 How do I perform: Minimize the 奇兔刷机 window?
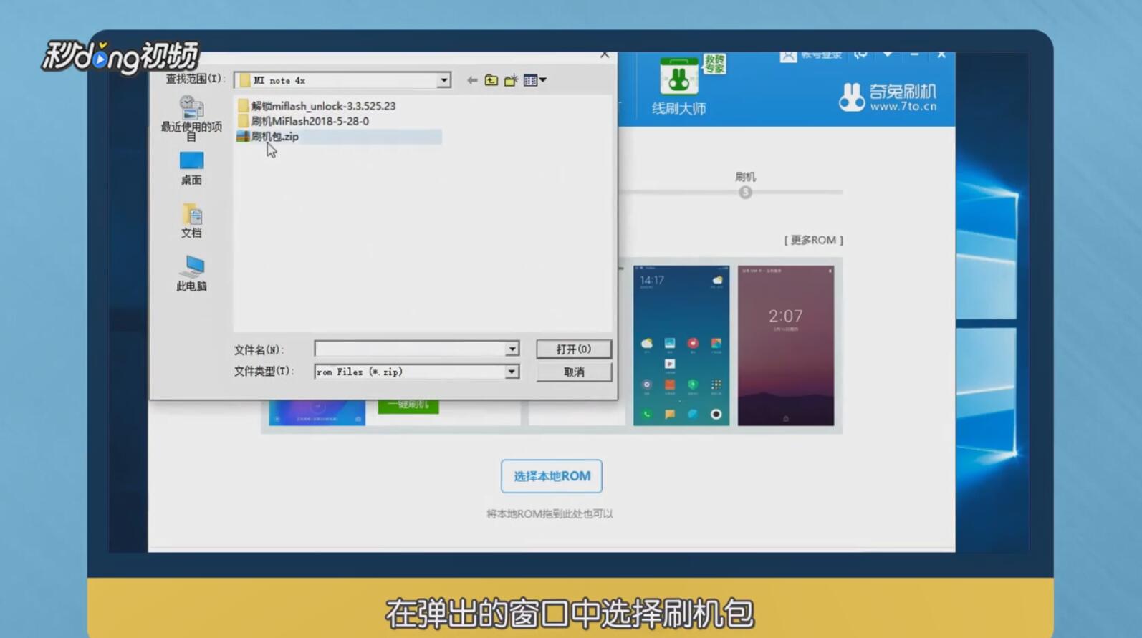[915, 54]
